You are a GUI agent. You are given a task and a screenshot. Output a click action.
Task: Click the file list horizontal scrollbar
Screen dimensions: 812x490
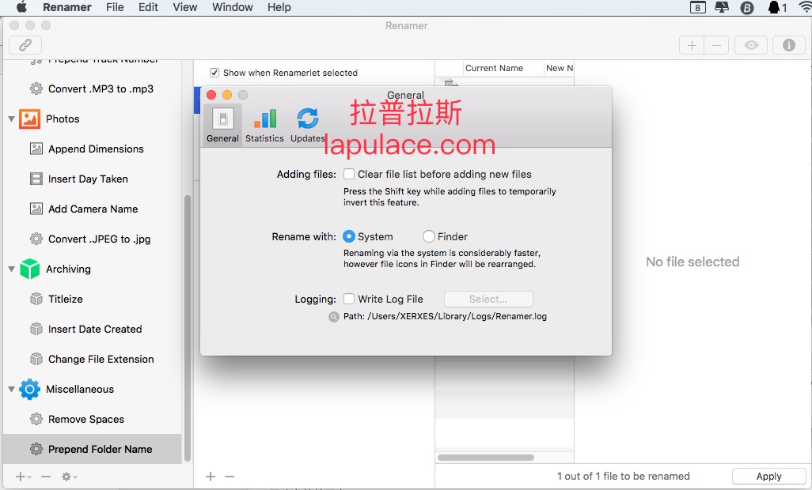486,458
